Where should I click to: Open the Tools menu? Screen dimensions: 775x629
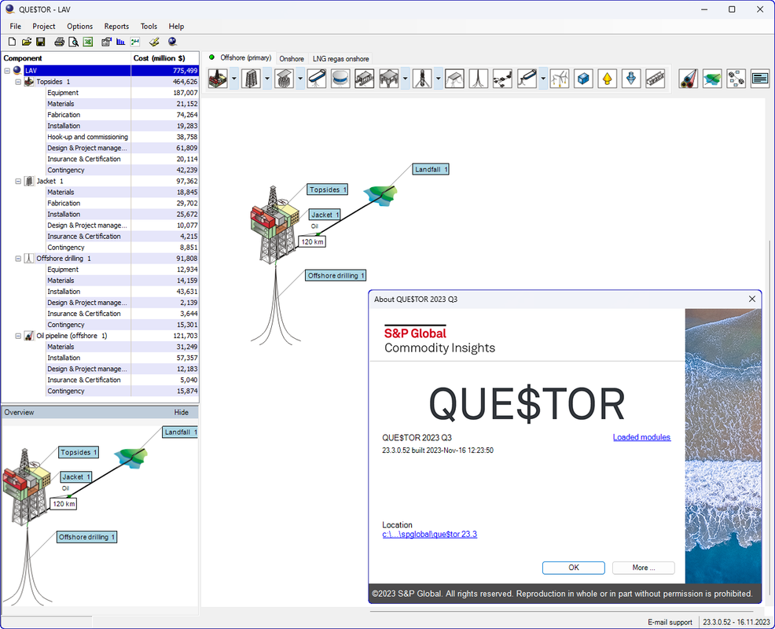click(x=149, y=26)
